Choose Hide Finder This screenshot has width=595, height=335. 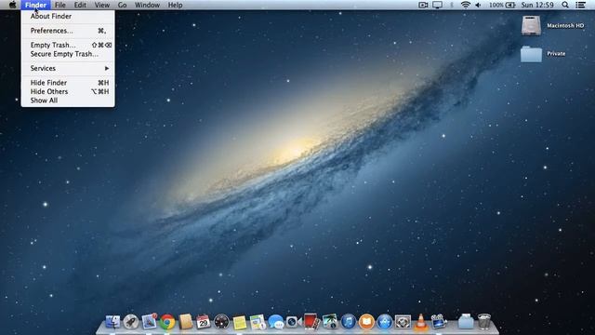[68, 83]
